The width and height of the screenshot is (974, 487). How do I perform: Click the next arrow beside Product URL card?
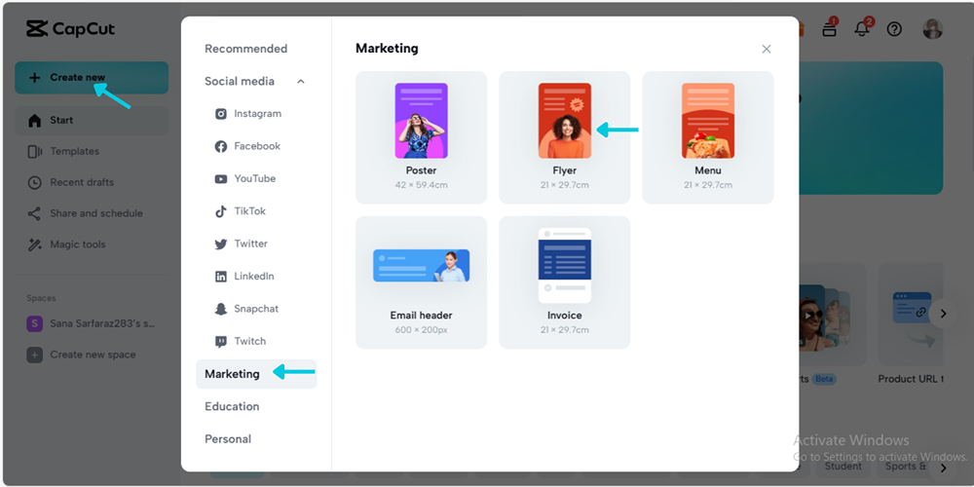[943, 314]
